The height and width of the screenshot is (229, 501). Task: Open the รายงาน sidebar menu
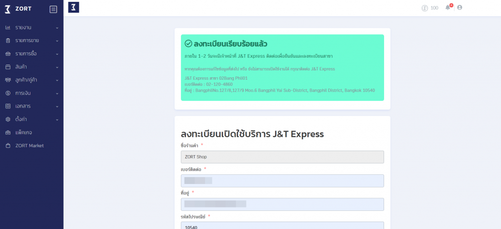point(32,27)
